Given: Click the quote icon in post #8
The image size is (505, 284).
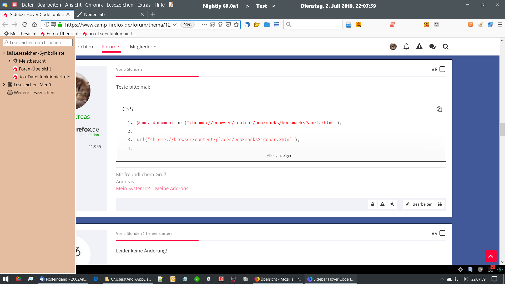Looking at the screenshot, I should click(440, 204).
